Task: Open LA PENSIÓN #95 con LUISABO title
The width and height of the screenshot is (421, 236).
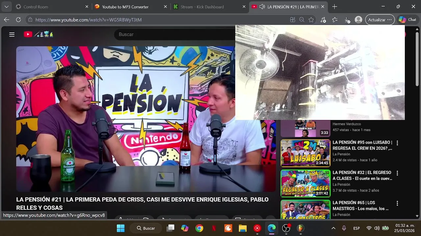Action: click(x=362, y=145)
